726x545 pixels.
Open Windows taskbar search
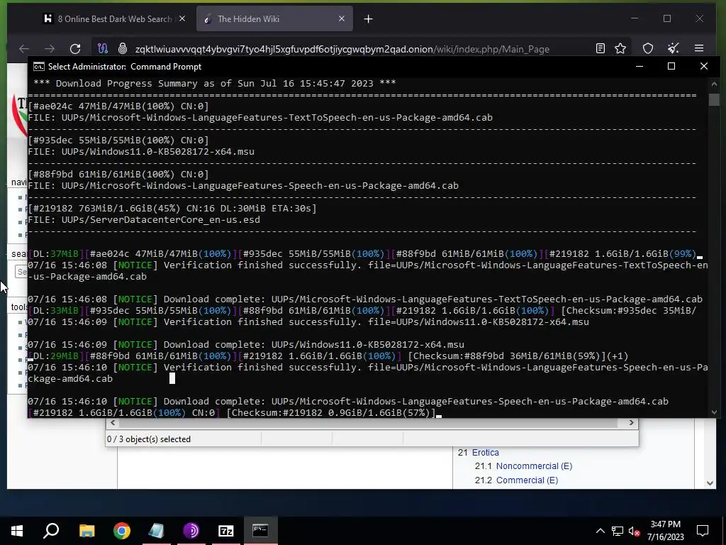point(51,531)
